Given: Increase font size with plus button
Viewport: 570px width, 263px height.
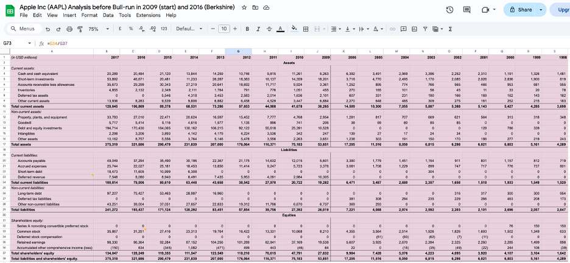Looking at the screenshot, I should click(x=235, y=29).
